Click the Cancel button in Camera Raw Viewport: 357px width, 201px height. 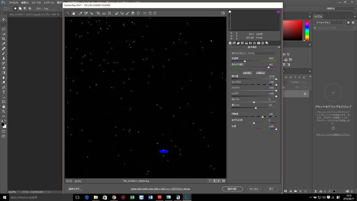coord(254,189)
